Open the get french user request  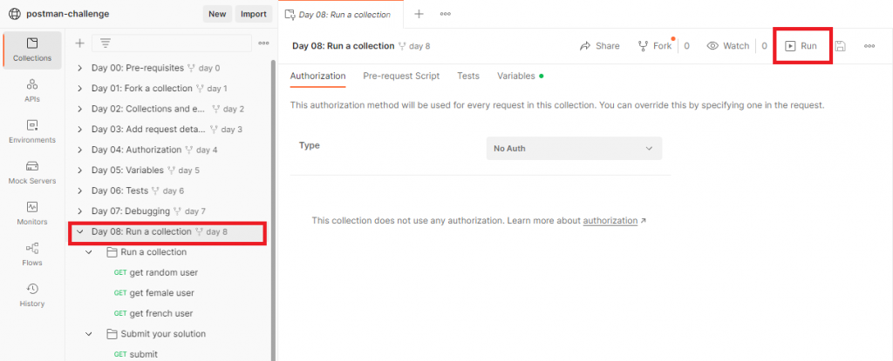153,313
